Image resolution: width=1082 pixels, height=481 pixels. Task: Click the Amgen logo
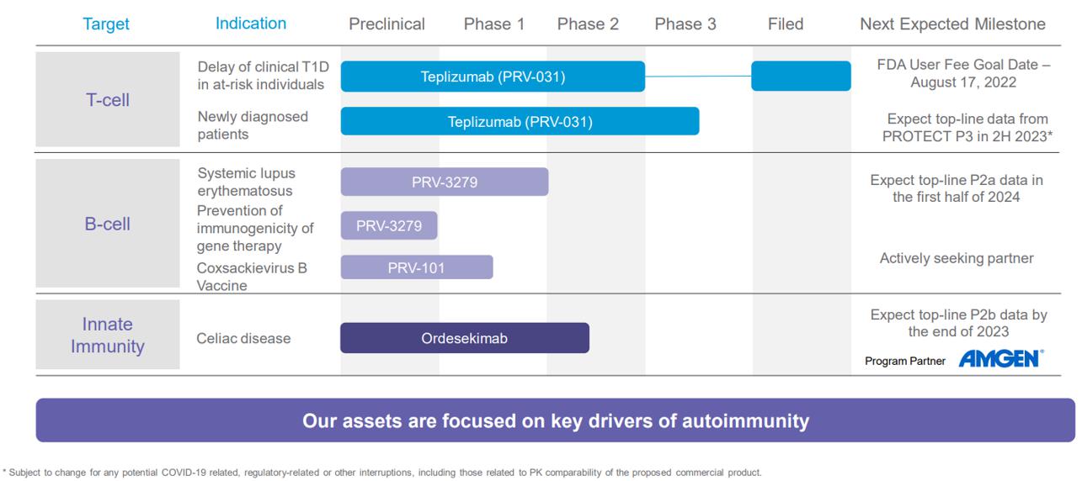[999, 359]
